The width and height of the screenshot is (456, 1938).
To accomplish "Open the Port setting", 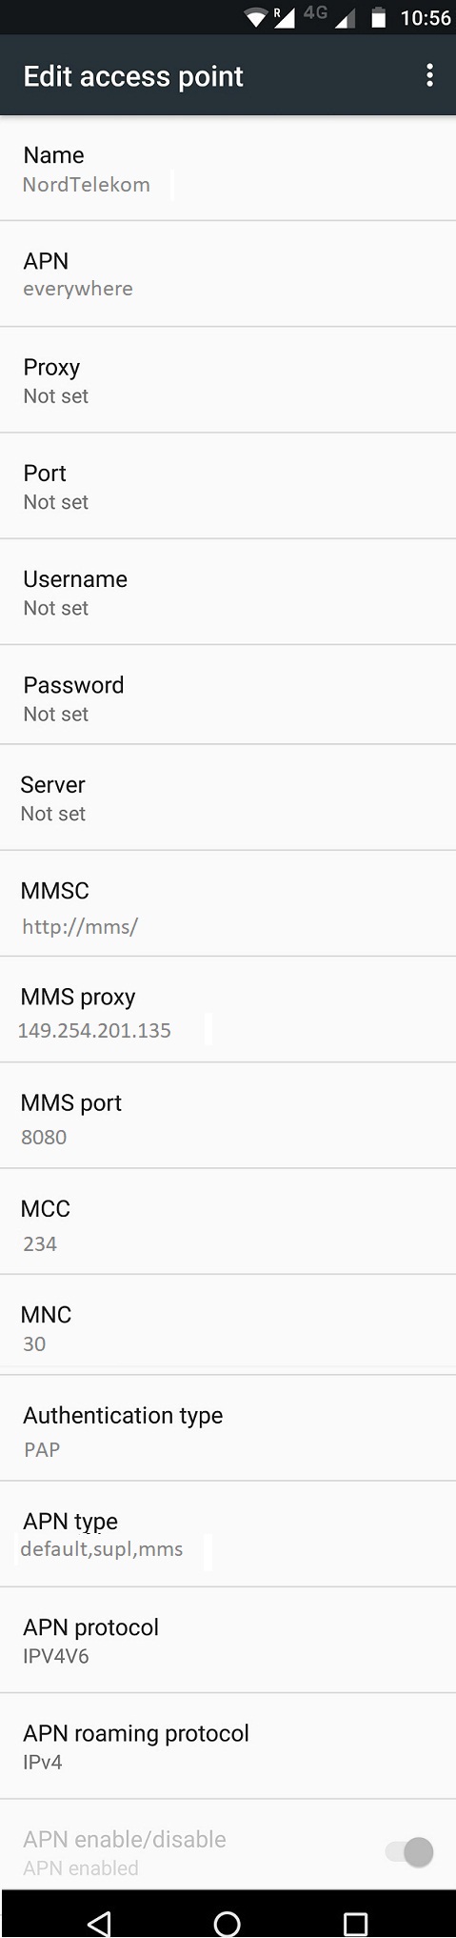I will tap(228, 486).
